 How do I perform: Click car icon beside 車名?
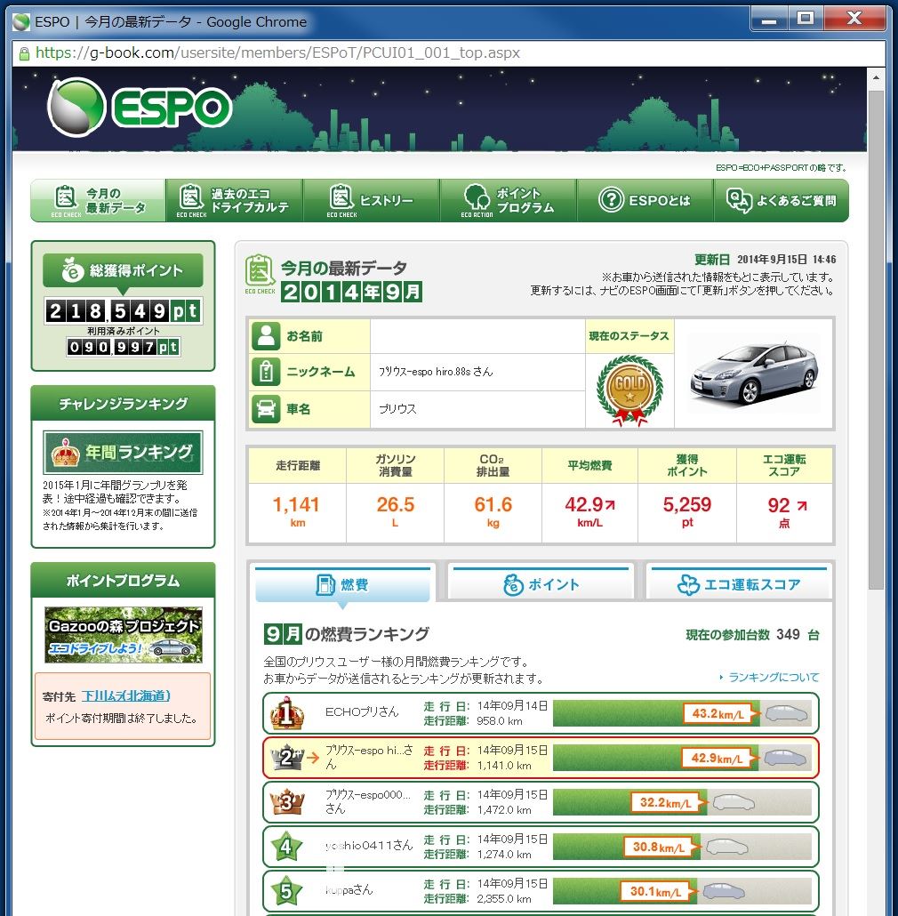266,409
